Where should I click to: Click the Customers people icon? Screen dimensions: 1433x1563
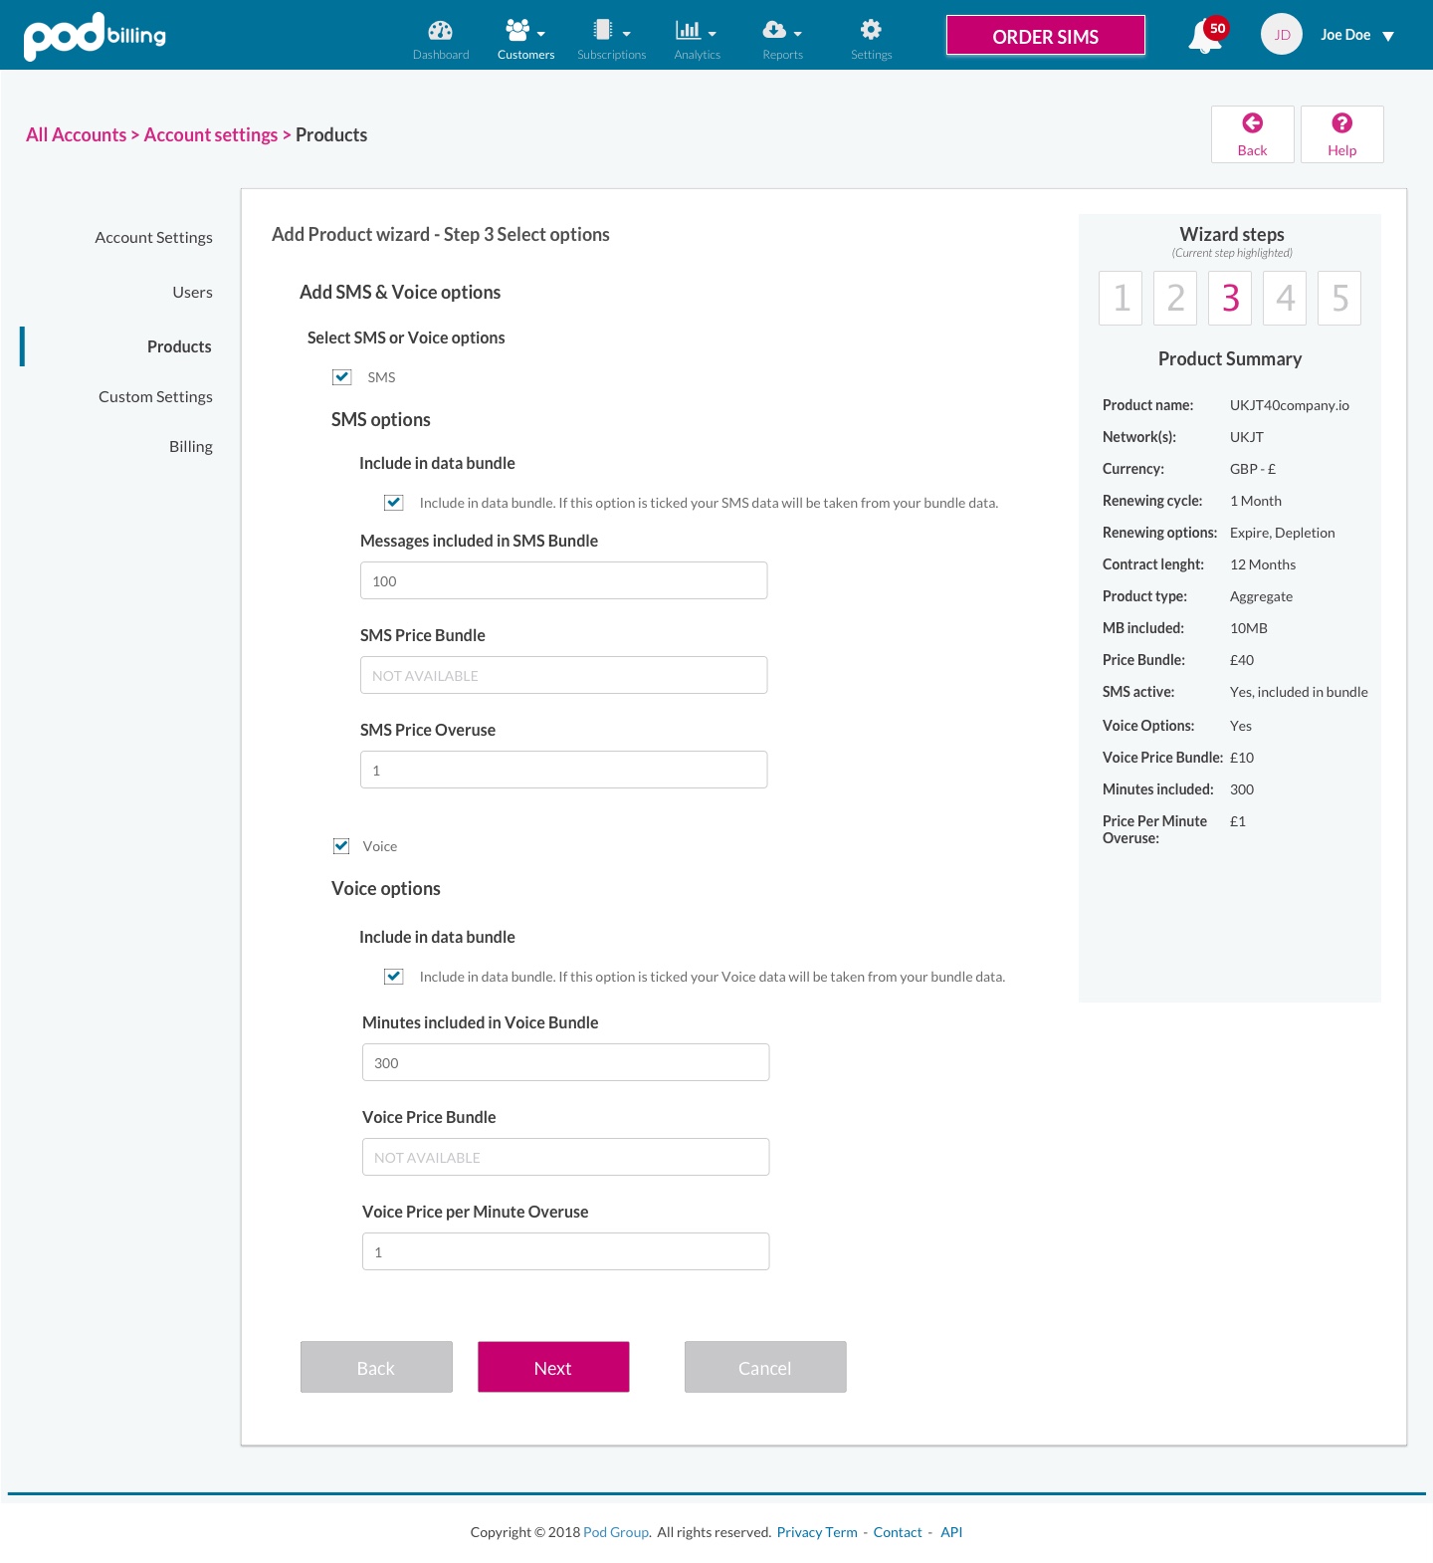point(517,30)
